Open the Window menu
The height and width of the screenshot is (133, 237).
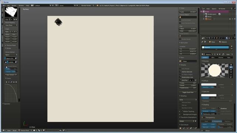tap(21, 6)
